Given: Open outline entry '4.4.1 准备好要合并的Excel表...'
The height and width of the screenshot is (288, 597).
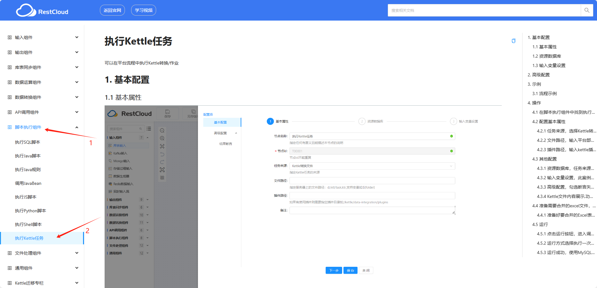Looking at the screenshot, I should pyautogui.click(x=566, y=215).
